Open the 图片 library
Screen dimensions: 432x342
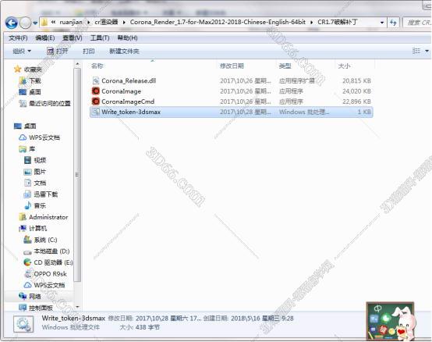click(35, 172)
